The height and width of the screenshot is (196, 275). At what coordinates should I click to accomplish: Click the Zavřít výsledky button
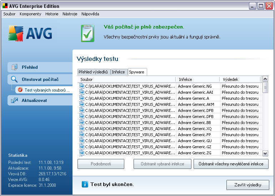pos(248,185)
